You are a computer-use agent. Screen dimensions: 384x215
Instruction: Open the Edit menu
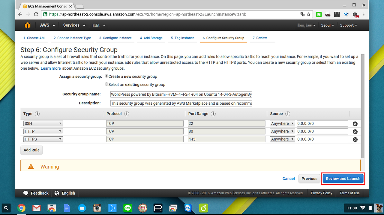[99, 25]
